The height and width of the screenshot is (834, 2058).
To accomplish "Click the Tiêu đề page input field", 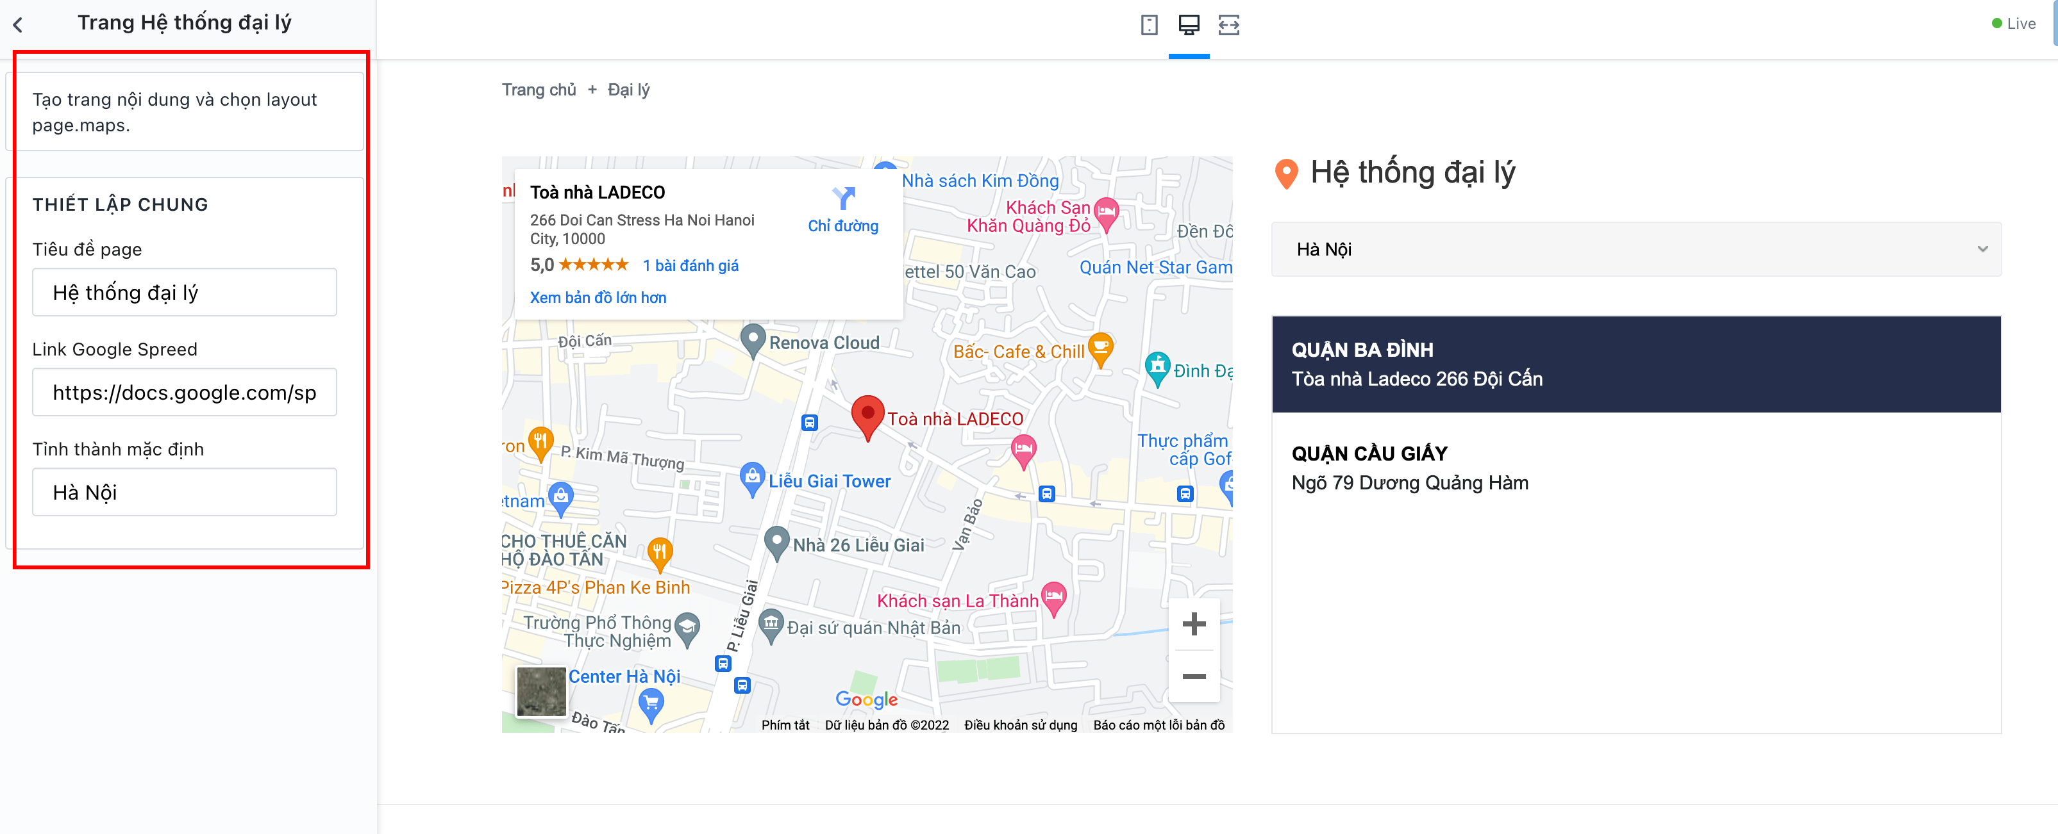I will click(x=185, y=292).
